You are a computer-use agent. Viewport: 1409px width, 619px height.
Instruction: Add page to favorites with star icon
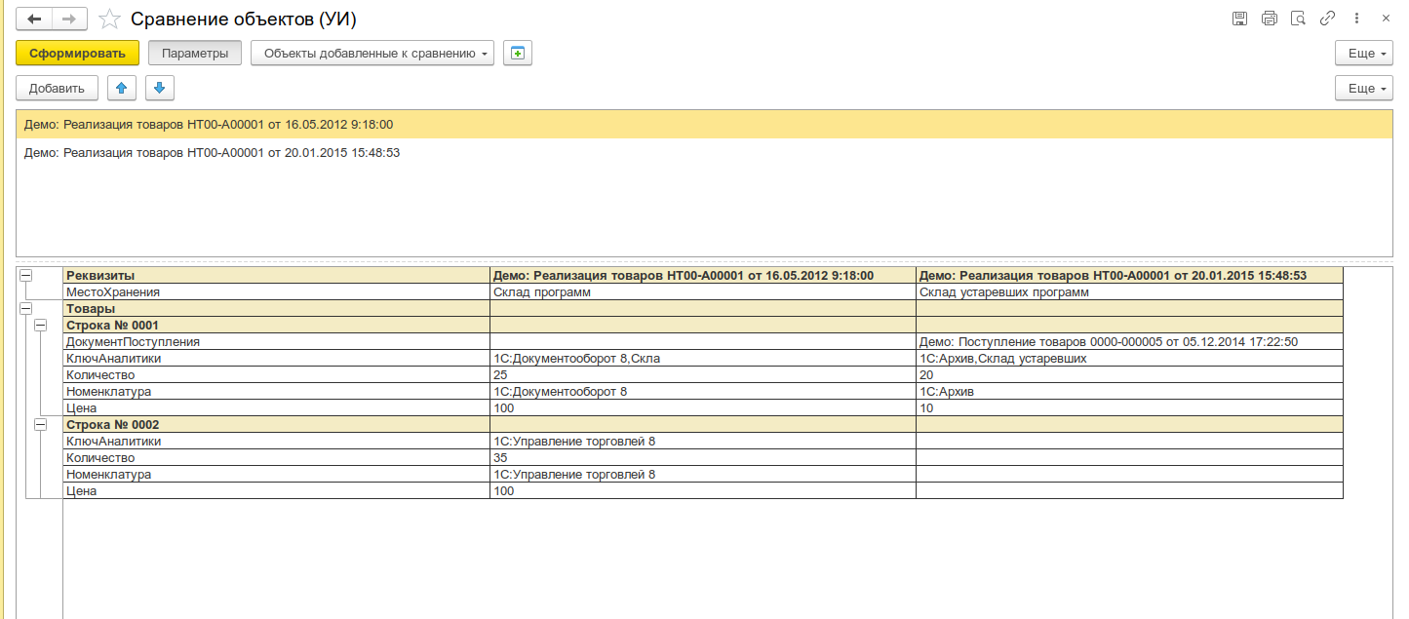click(110, 19)
